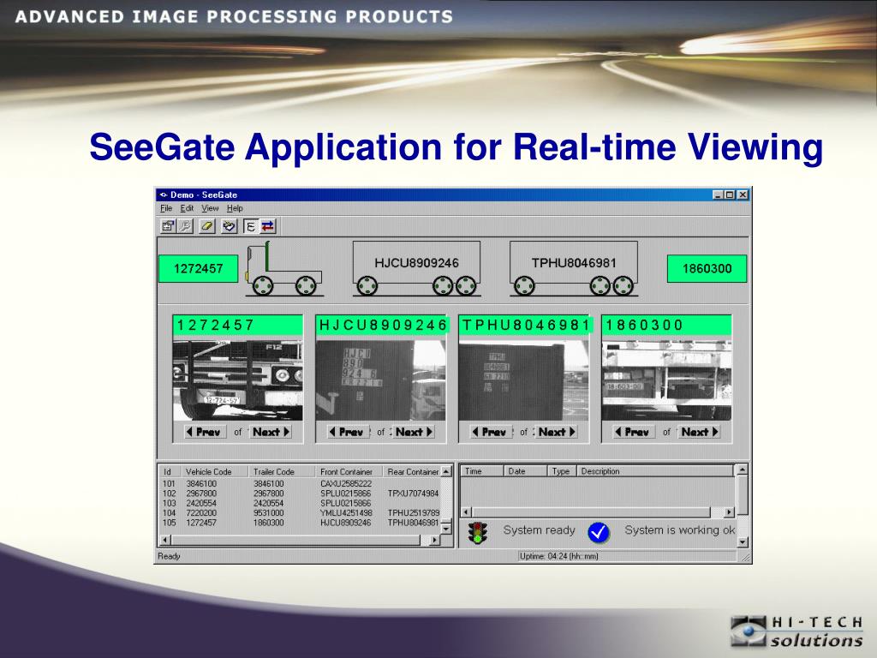Open the File menu
This screenshot has width=877, height=658.
click(166, 208)
